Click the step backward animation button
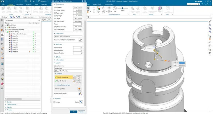 [104, 8]
